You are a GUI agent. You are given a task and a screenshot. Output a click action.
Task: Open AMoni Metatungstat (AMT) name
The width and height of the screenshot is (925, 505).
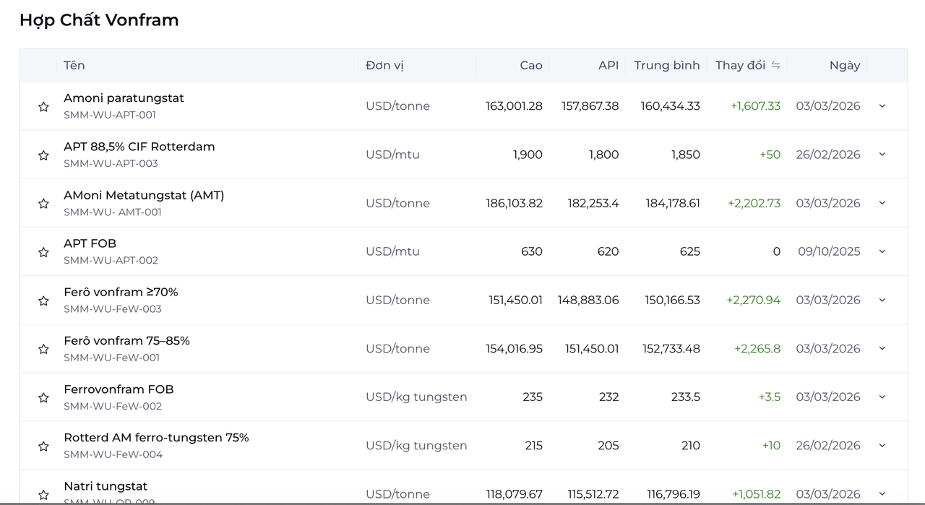click(144, 195)
